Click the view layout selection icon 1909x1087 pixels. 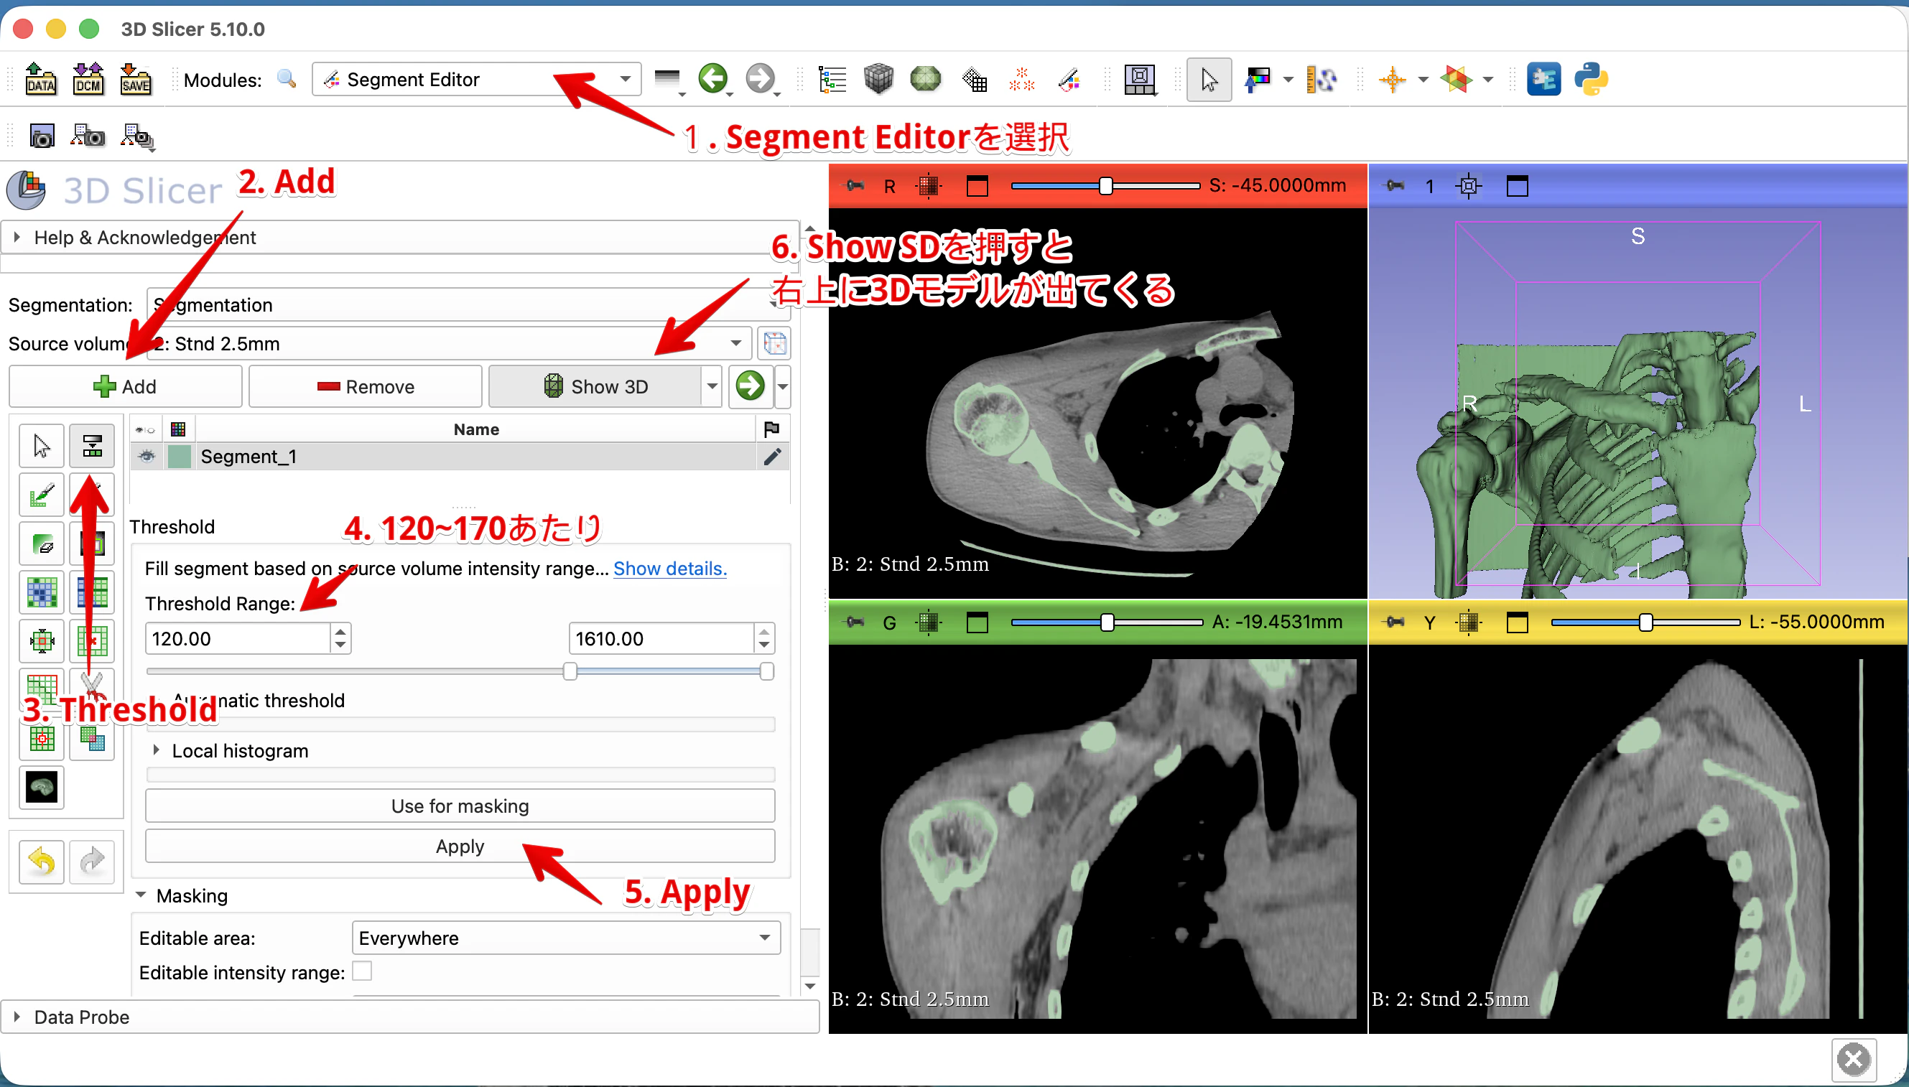click(1139, 79)
